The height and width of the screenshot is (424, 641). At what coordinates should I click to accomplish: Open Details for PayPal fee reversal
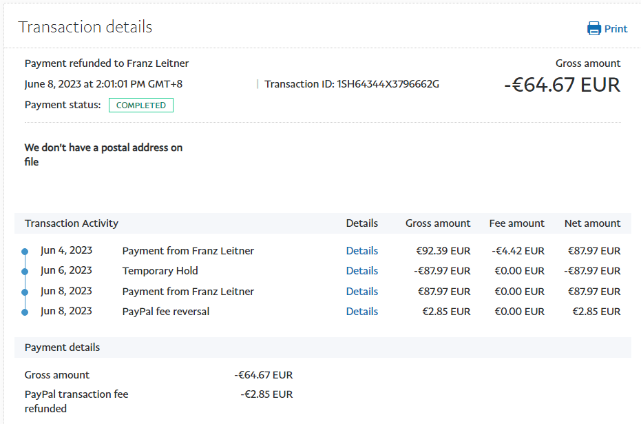pos(361,312)
